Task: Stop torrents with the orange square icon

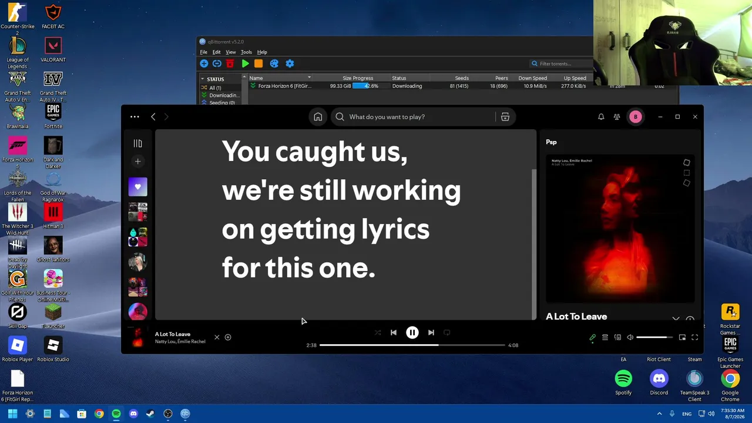Action: [x=258, y=63]
